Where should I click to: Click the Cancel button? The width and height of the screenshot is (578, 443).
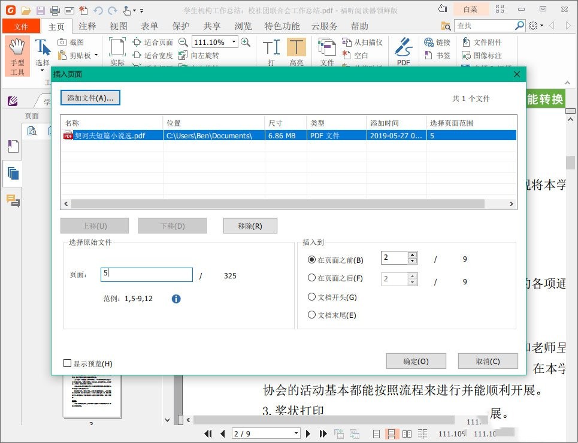coord(488,361)
